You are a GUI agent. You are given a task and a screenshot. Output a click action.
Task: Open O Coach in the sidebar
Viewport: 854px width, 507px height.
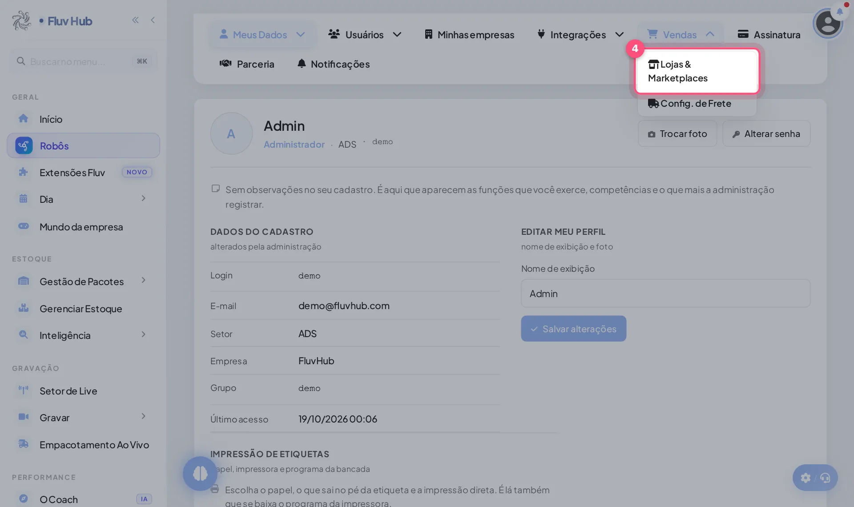[83, 499]
